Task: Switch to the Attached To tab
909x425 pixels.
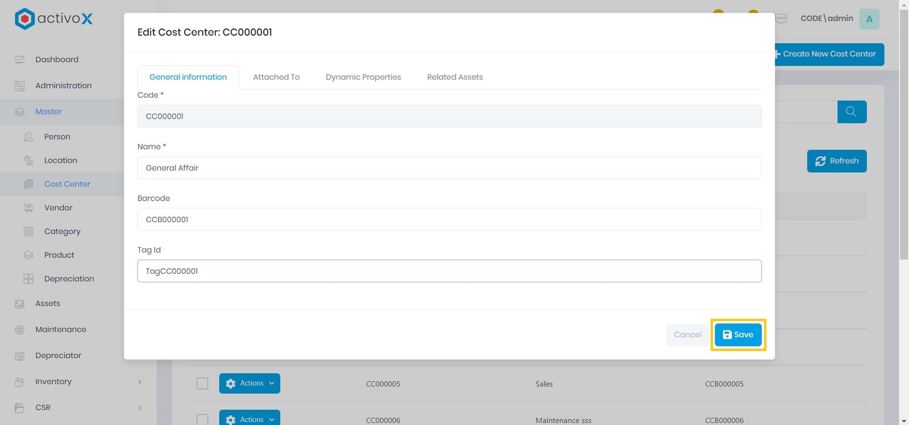Action: pyautogui.click(x=276, y=77)
